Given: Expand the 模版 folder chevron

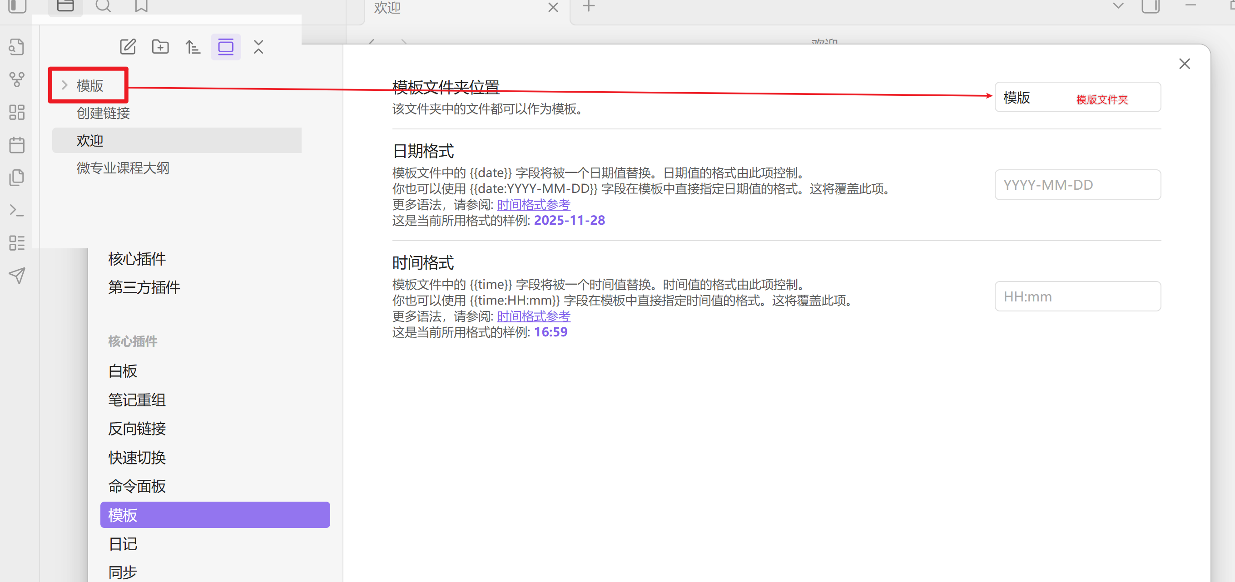Looking at the screenshot, I should pos(64,85).
